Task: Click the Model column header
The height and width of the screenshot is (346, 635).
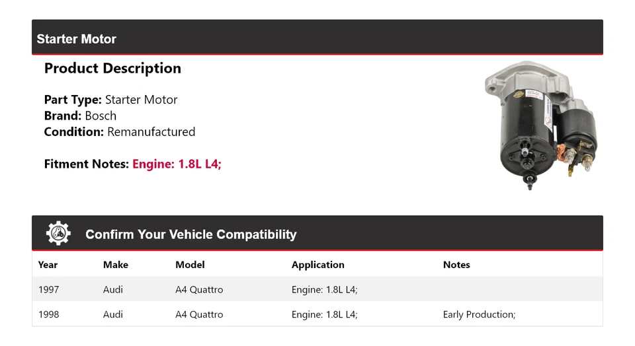Action: coord(190,265)
